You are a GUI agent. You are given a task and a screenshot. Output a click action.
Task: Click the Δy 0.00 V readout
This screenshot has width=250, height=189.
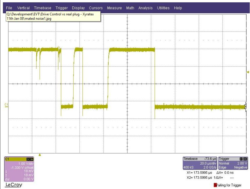click(19, 179)
